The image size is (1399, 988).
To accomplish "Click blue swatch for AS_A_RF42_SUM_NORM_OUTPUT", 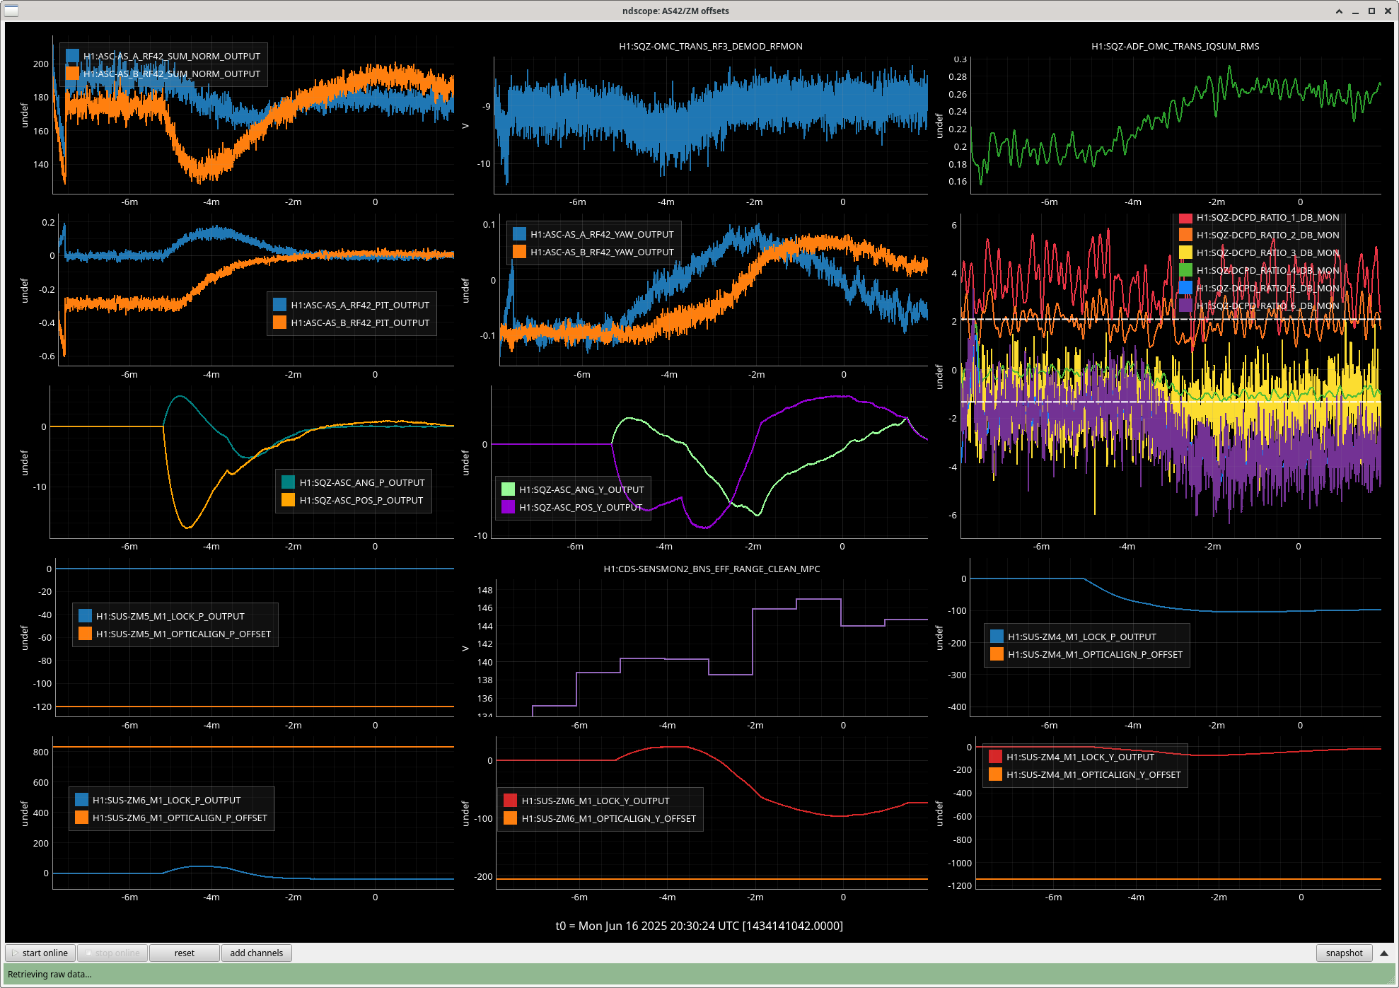I will click(73, 56).
